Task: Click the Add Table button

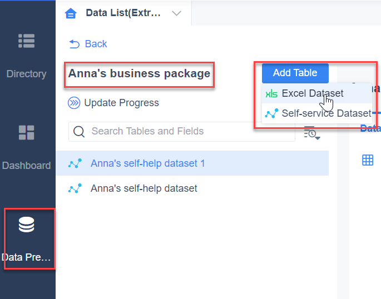Action: (295, 73)
